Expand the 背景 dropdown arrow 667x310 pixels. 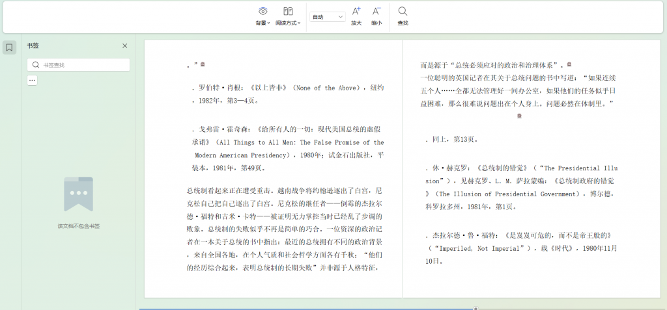tap(269, 23)
